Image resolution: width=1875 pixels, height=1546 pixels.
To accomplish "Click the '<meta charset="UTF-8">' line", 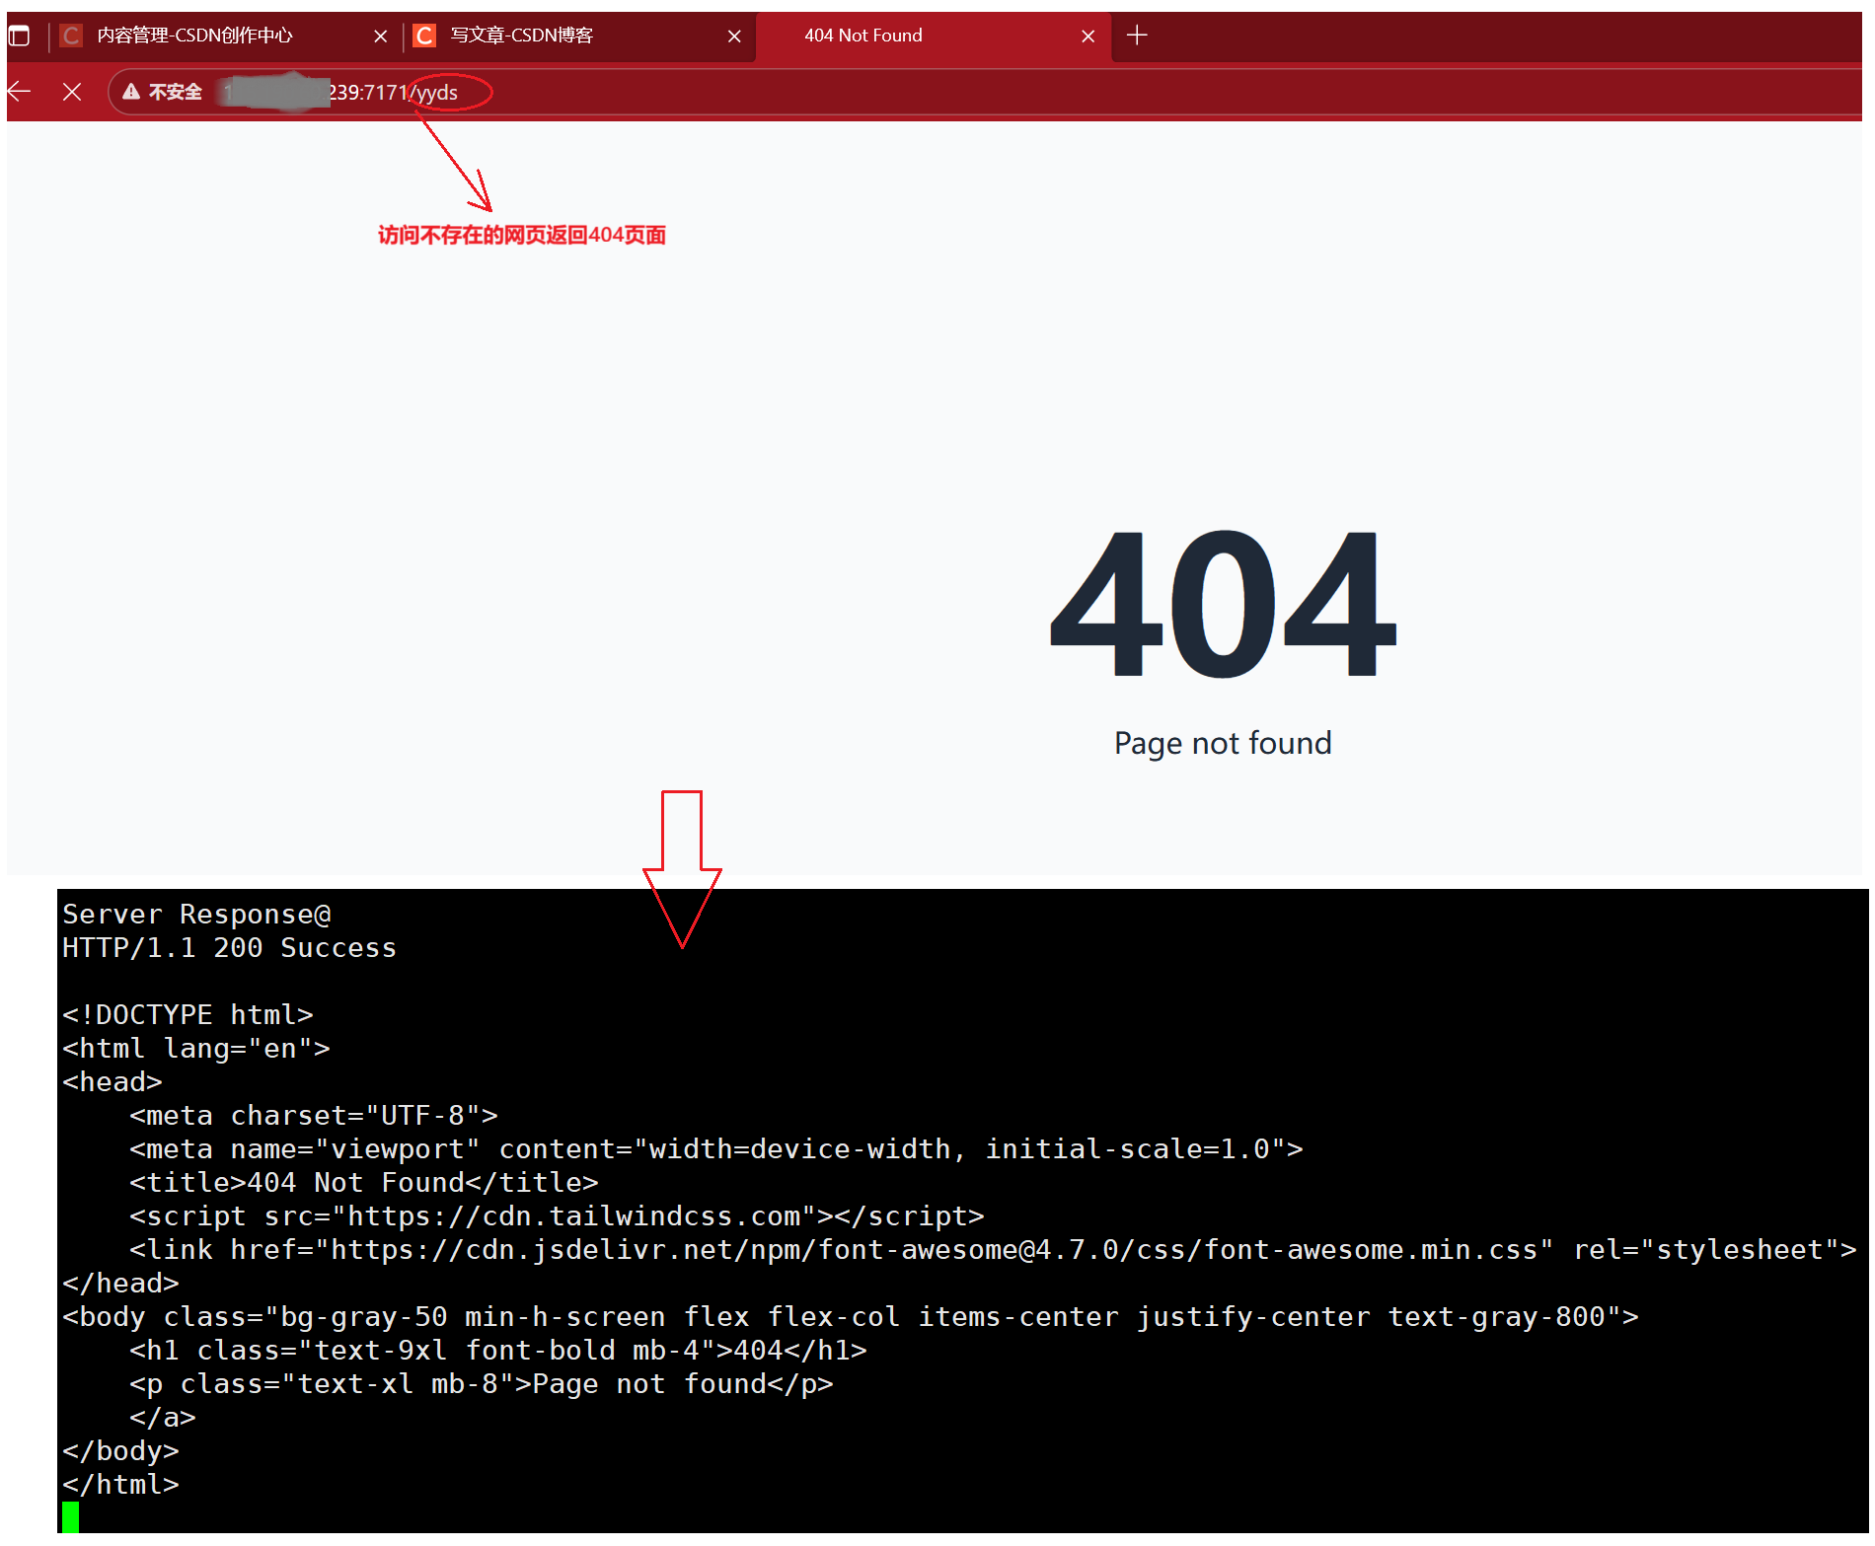I will coord(314,1116).
